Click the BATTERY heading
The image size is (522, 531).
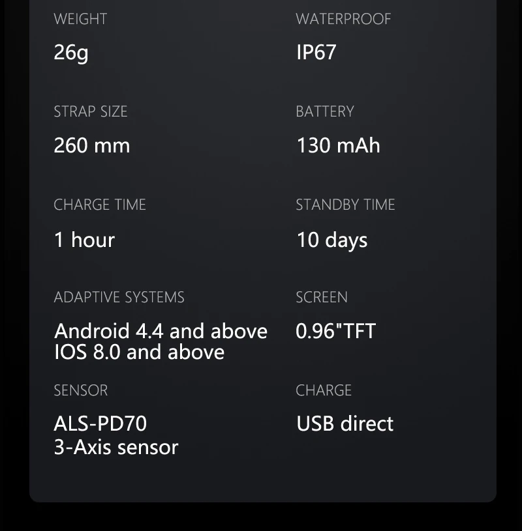coord(325,111)
